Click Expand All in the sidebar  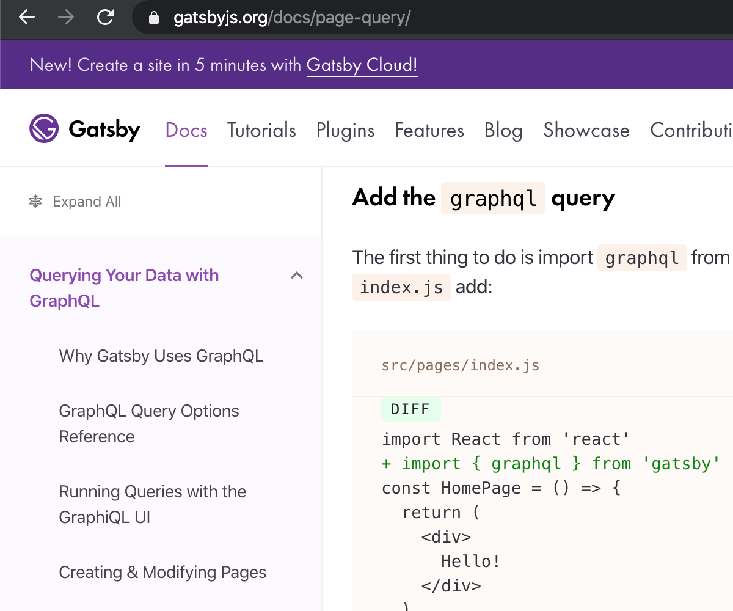(87, 202)
